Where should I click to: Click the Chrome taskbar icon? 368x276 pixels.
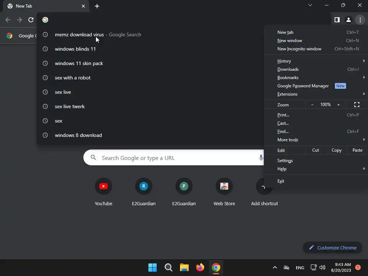(x=216, y=267)
